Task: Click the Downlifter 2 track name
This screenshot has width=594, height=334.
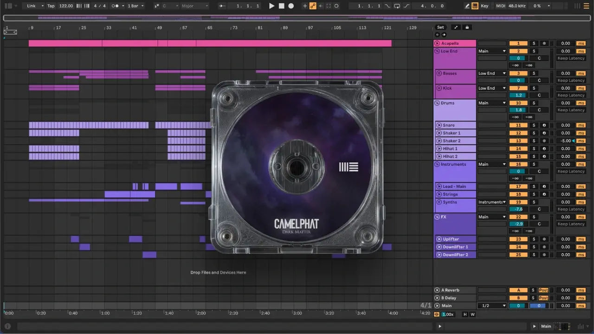Action: (x=455, y=255)
